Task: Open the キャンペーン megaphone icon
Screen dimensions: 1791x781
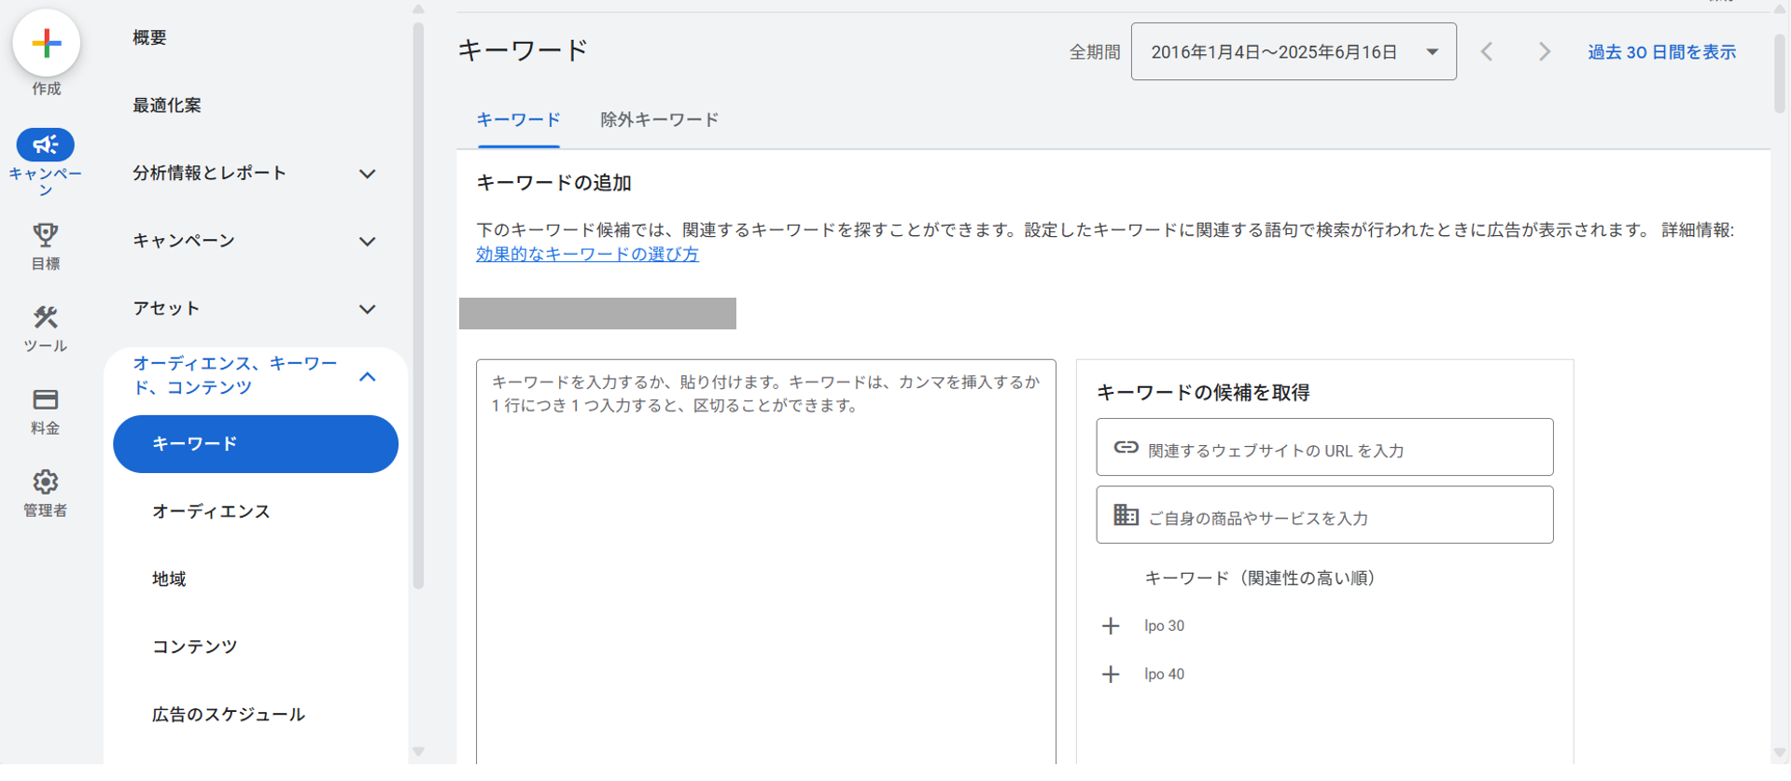Action: pos(45,145)
